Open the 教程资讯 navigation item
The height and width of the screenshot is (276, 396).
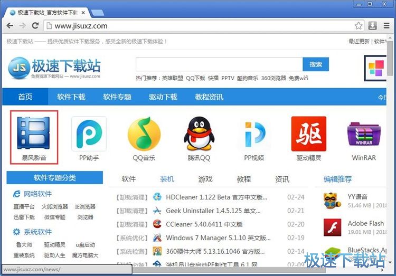pyautogui.click(x=209, y=97)
